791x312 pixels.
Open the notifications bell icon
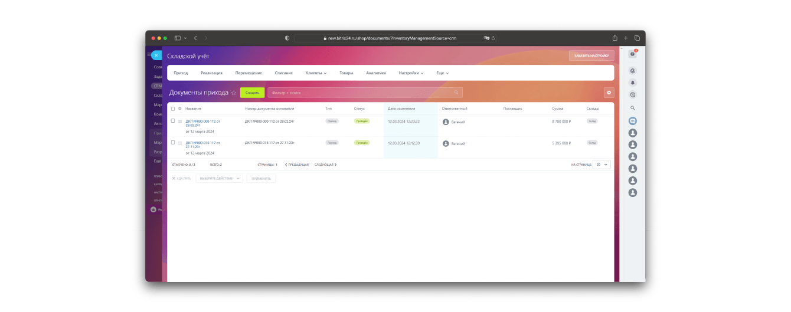point(633,83)
